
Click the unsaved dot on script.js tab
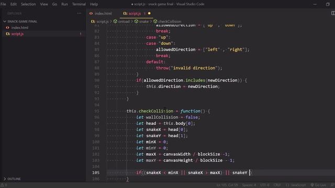(149, 14)
